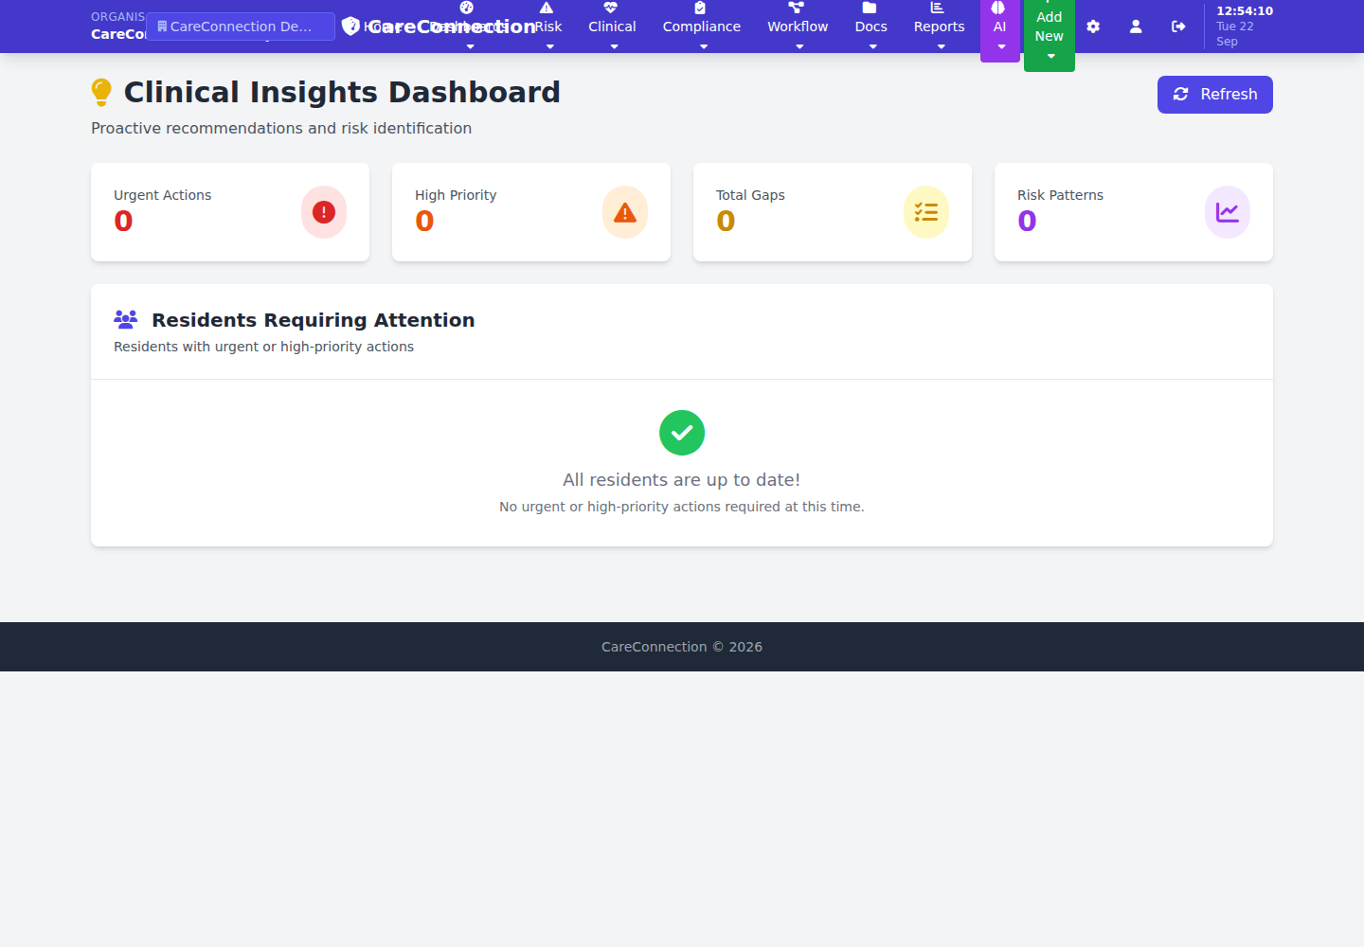
Task: Click the Total Gaps count value
Action: 726,221
